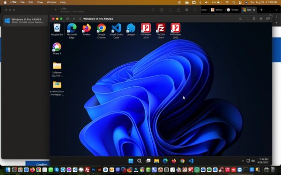This screenshot has height=175, width=281.
Task: Open network and volume tray in Windows
Action: 251,161
